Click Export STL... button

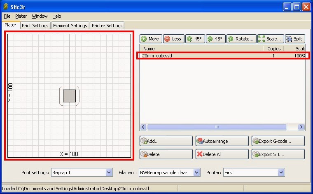point(278,154)
